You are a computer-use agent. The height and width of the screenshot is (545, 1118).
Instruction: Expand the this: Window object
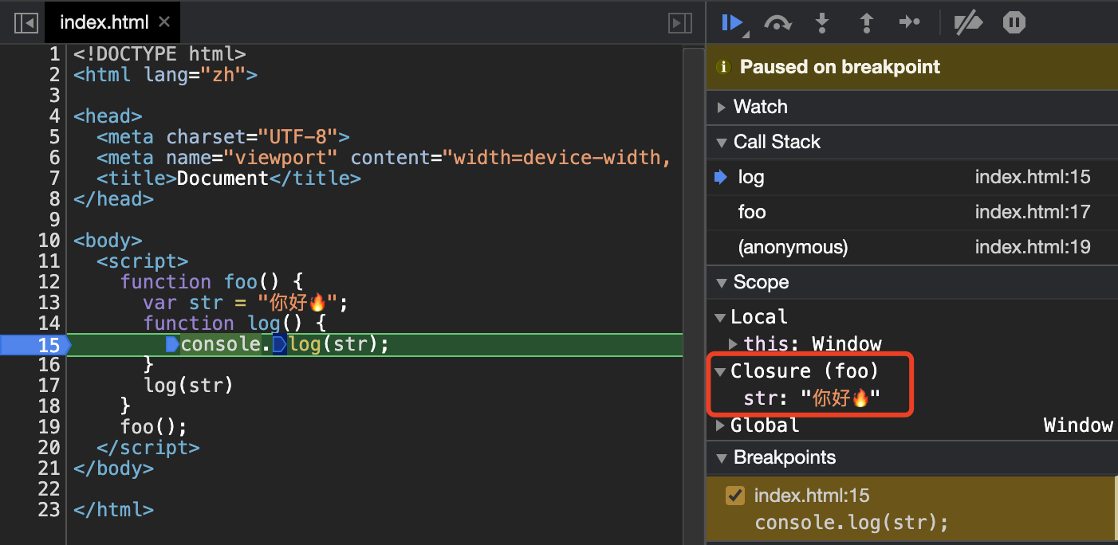734,344
